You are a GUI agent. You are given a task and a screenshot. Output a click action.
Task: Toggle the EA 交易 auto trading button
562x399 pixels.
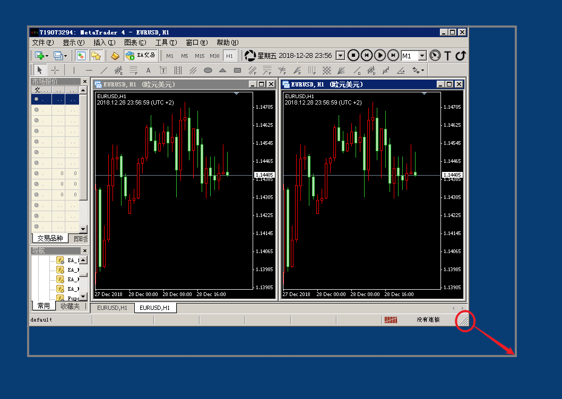tap(141, 55)
